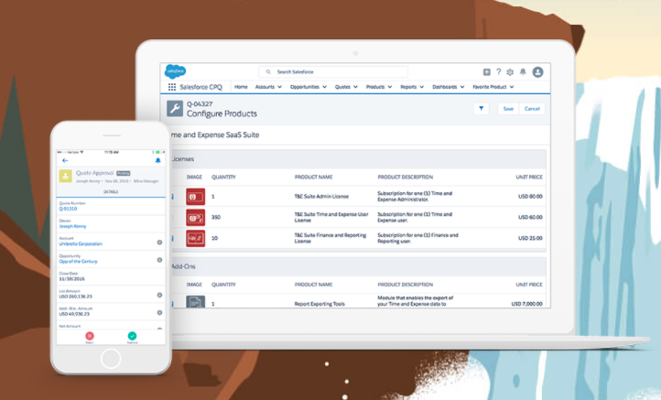Open the Dashboards tab
Viewport: 661px width, 400px height.
(444, 87)
